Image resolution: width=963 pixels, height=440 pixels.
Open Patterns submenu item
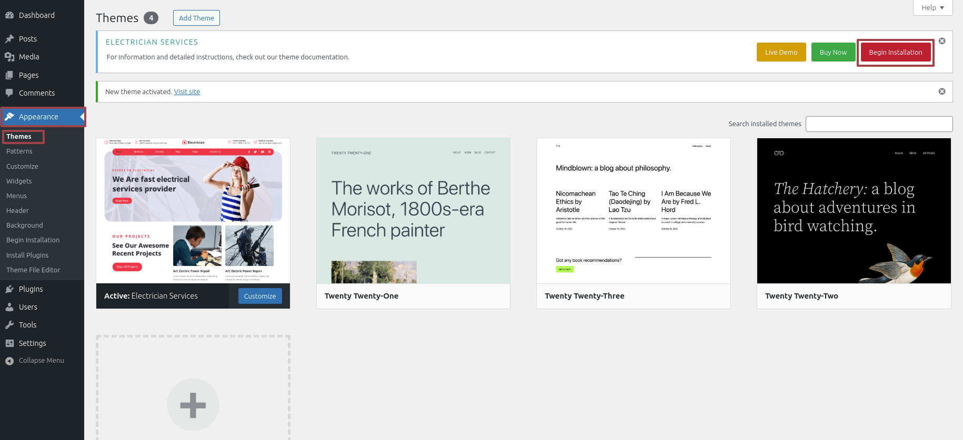(19, 151)
